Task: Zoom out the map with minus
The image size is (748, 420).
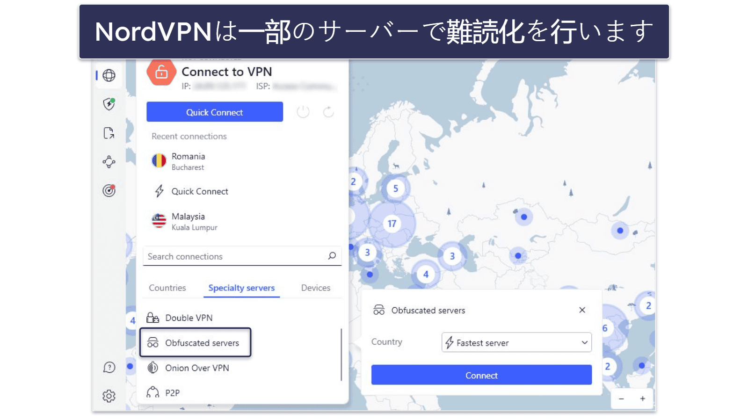Action: point(621,398)
